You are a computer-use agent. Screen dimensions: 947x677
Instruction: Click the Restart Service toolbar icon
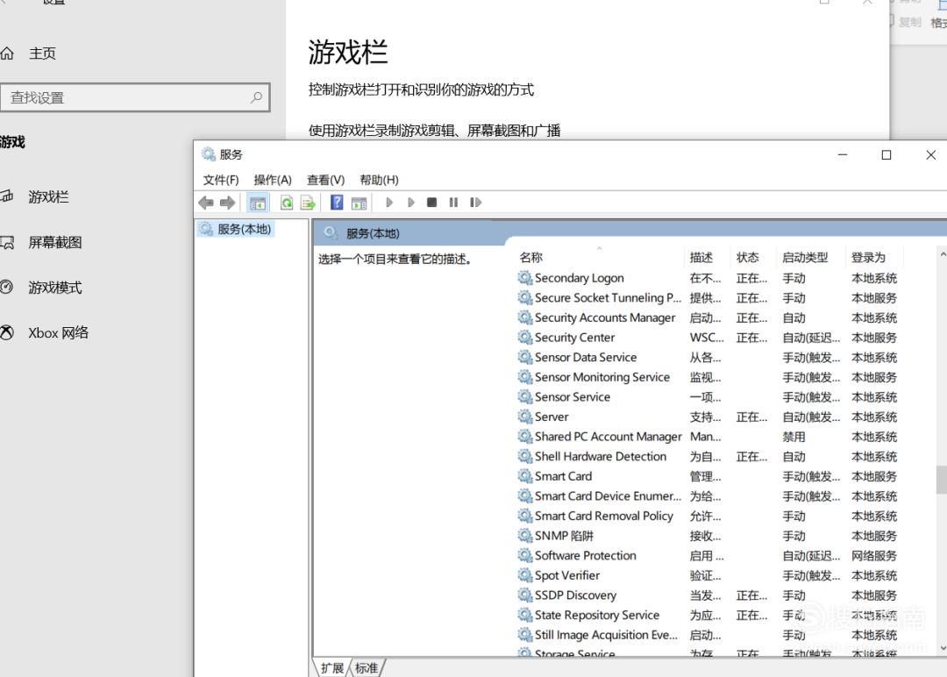coord(475,203)
